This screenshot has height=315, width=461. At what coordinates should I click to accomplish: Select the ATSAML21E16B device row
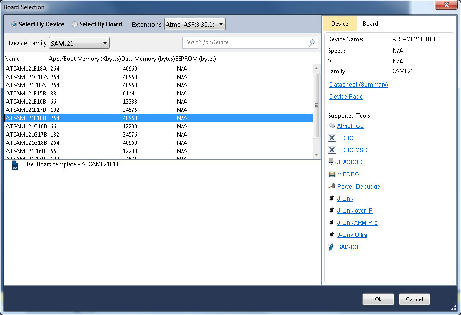click(159, 102)
